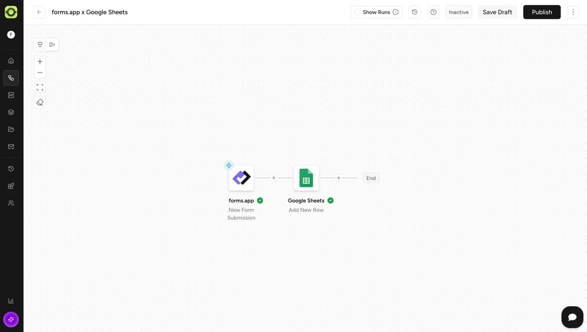Image resolution: width=587 pixels, height=332 pixels.
Task: Open the folder sidebar icon
Action: pyautogui.click(x=11, y=130)
